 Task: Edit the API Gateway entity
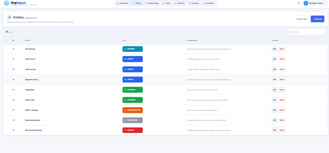click(x=274, y=49)
